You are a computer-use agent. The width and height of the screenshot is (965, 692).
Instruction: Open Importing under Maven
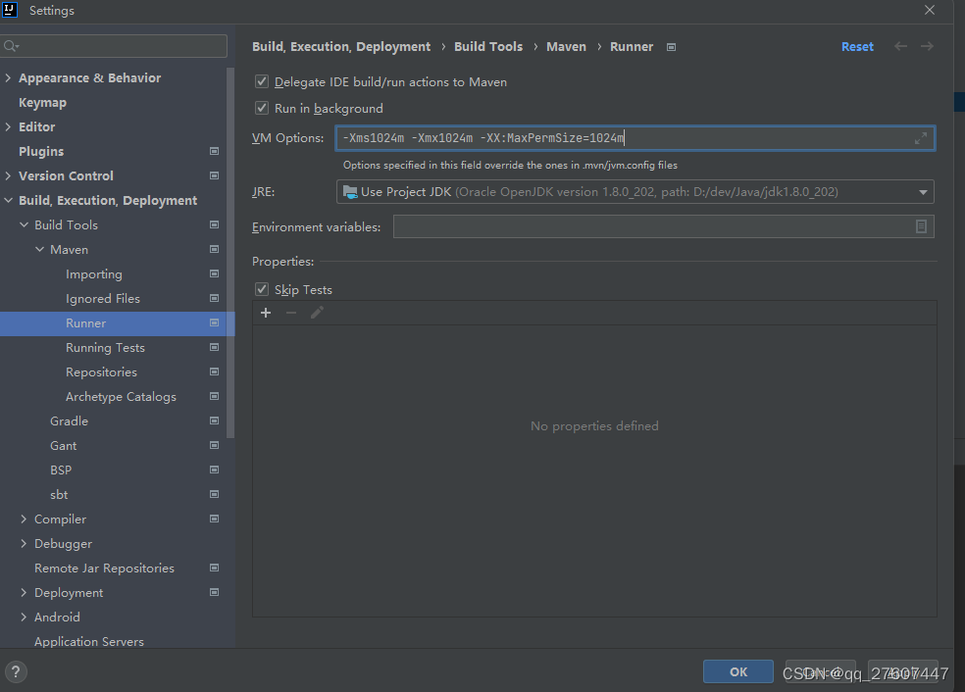click(x=93, y=274)
